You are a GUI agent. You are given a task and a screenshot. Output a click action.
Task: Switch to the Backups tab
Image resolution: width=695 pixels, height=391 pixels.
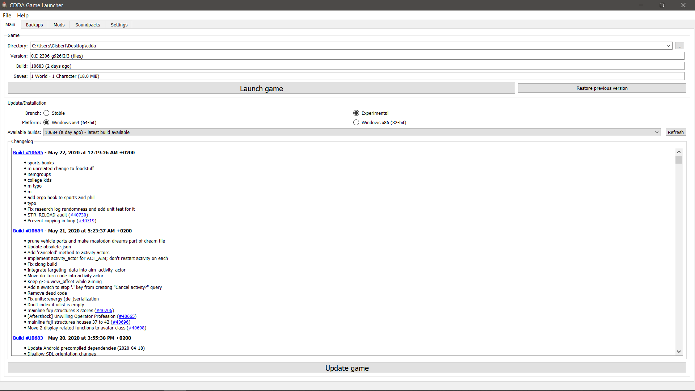click(34, 25)
